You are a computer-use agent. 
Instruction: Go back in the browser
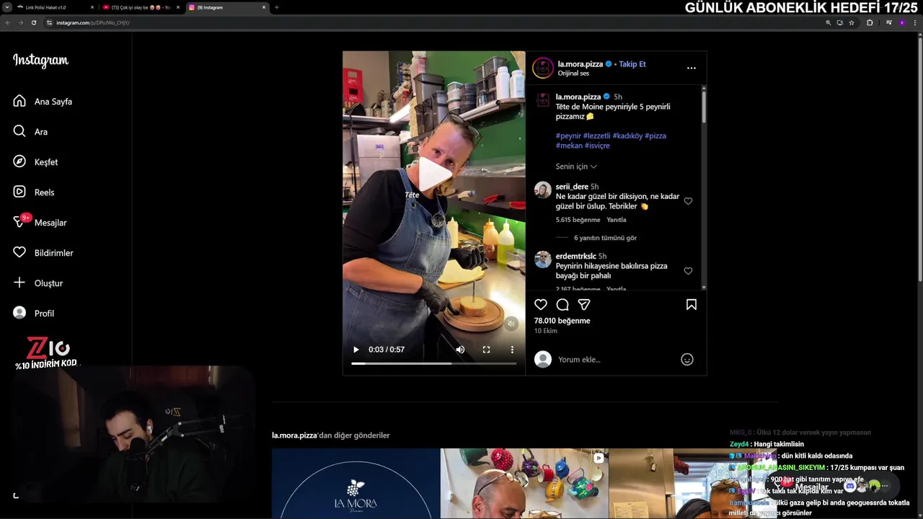[x=8, y=22]
